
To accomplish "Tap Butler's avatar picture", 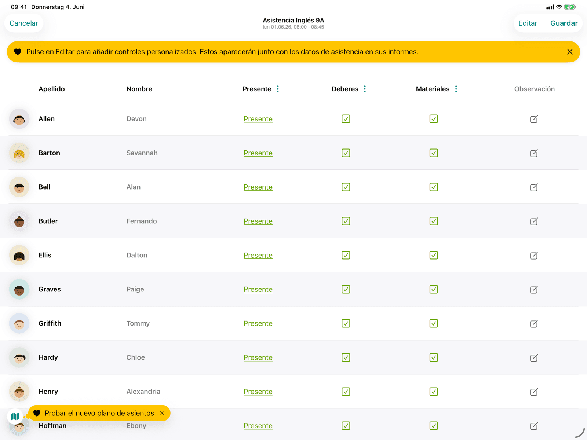I will point(19,221).
